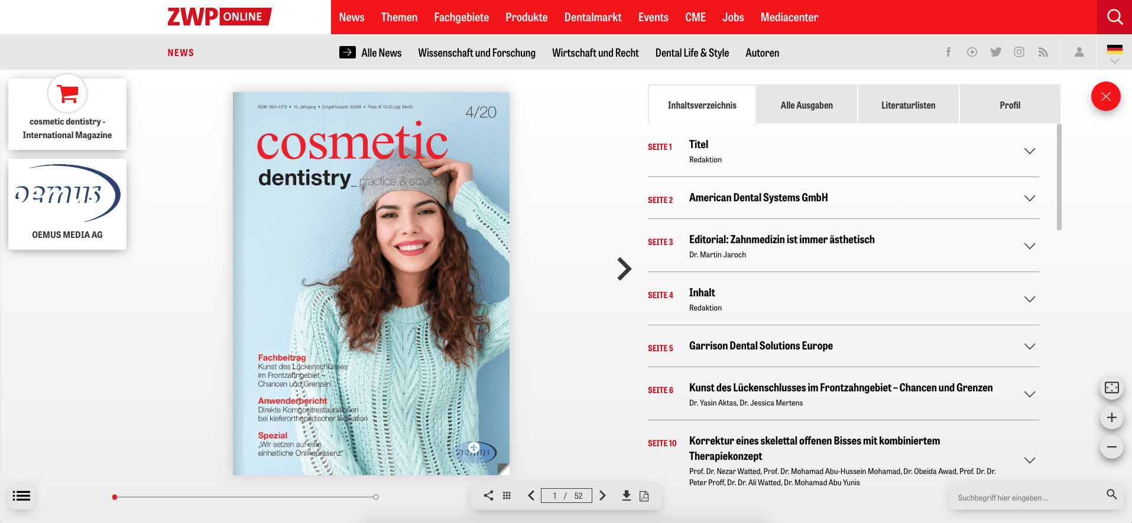Open the PDF export icon
This screenshot has width=1132, height=523.
(x=644, y=496)
